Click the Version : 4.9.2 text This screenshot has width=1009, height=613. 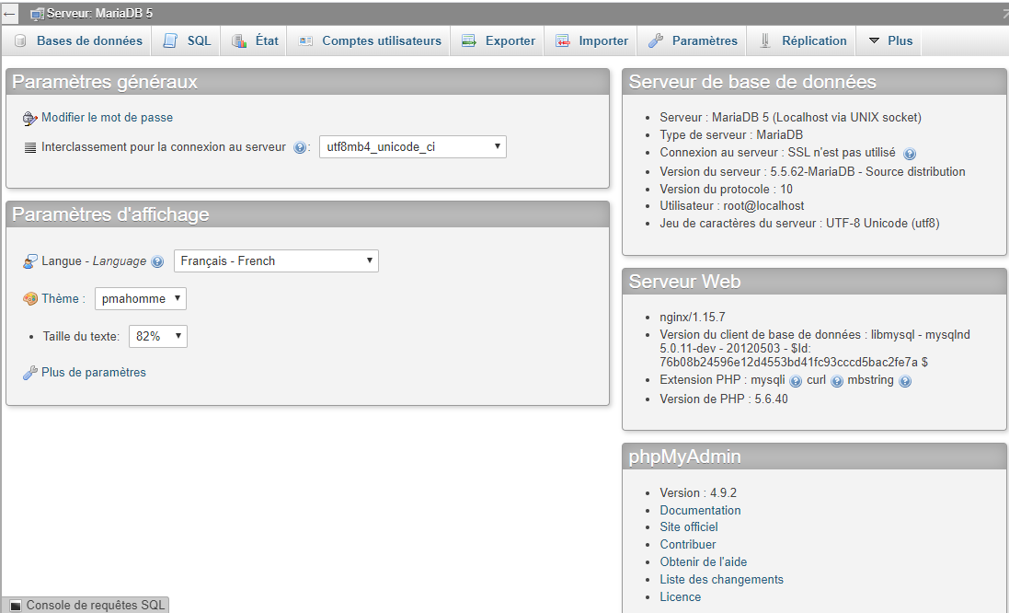698,492
